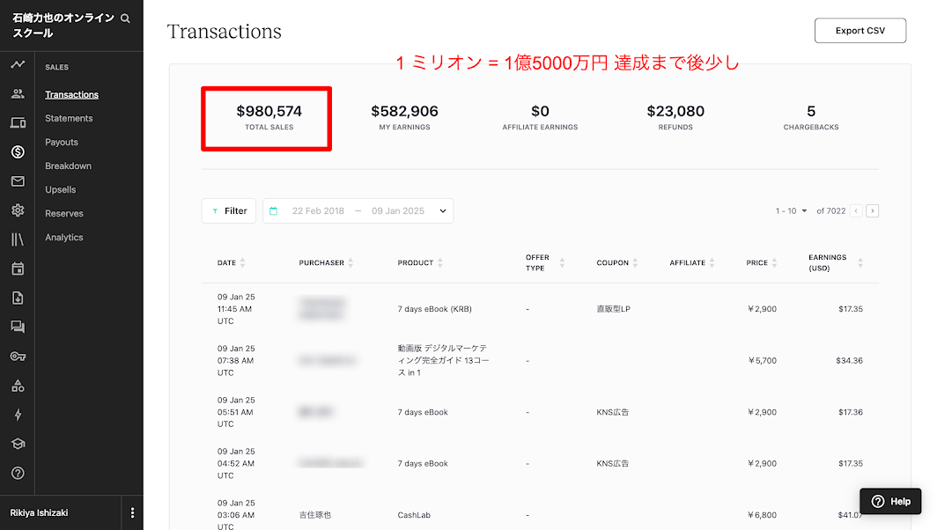Go to the next page of transactions
The height and width of the screenshot is (530, 937).
coord(872,211)
